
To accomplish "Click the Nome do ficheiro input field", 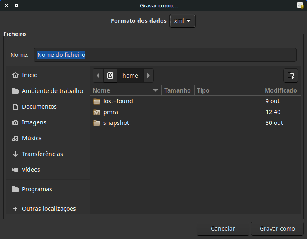I will coord(165,55).
